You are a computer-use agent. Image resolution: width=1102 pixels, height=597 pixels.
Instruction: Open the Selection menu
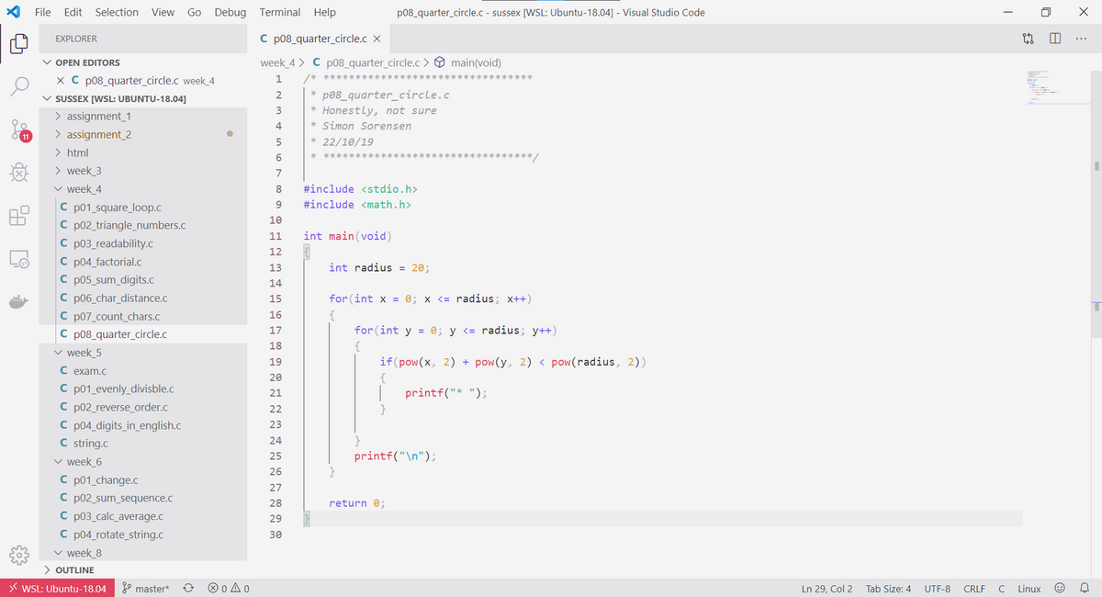click(117, 13)
